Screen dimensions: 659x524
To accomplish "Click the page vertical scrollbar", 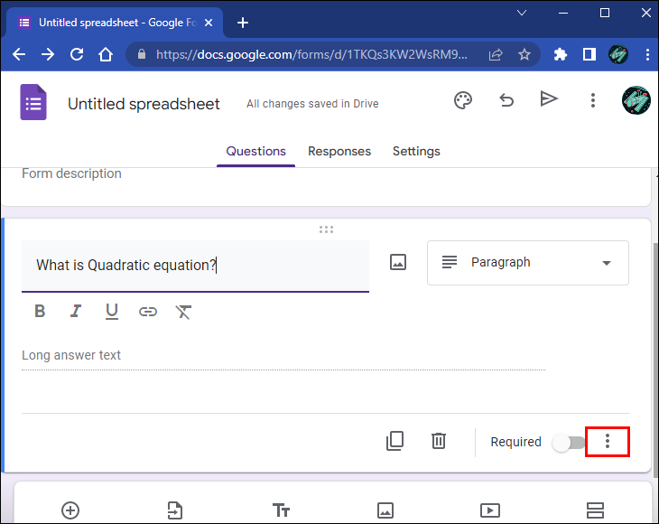I will coord(655,360).
